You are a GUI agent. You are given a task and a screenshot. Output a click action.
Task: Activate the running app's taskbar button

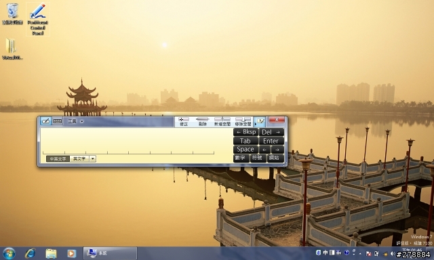pyautogui.click(x=110, y=253)
